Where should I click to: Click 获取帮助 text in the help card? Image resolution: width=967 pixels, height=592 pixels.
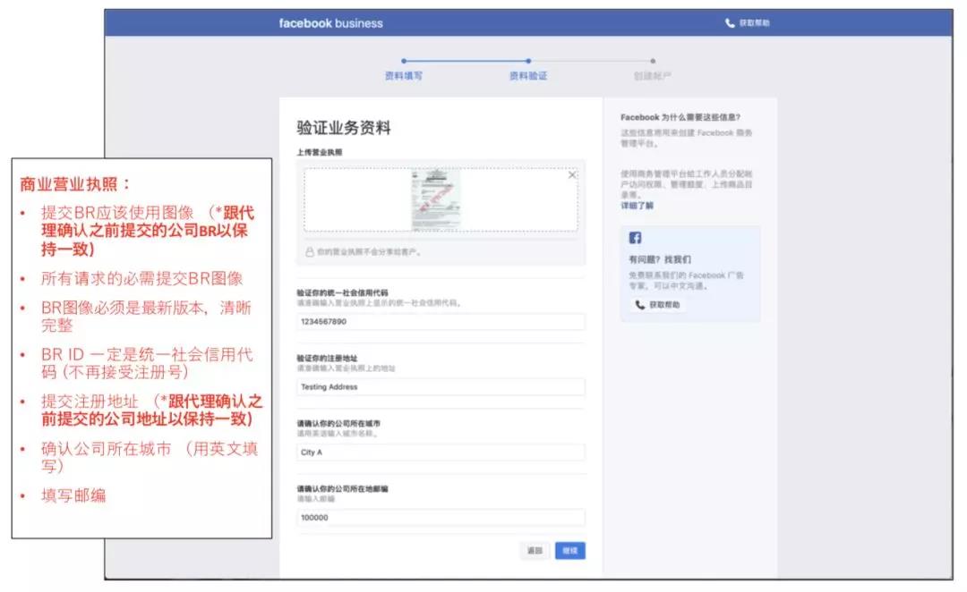pyautogui.click(x=664, y=304)
